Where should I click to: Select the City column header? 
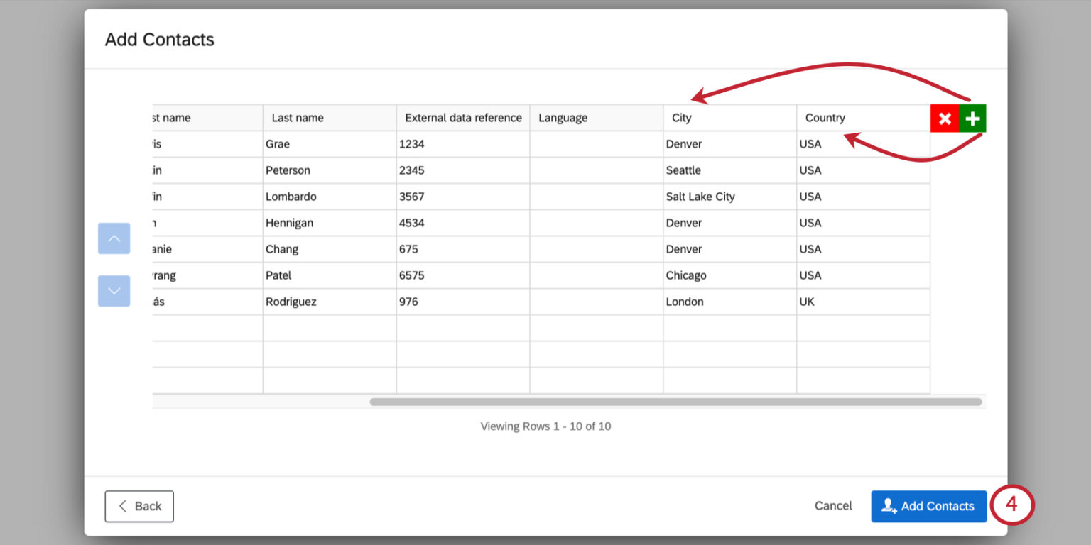coord(681,117)
